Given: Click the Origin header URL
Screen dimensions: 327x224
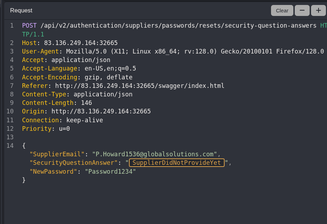Looking at the screenshot, I should point(101,111).
